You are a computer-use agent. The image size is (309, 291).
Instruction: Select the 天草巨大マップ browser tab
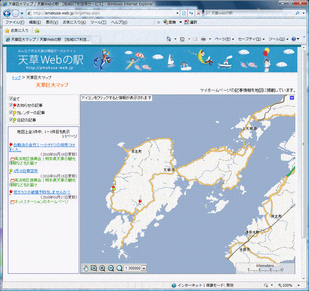coord(48,40)
